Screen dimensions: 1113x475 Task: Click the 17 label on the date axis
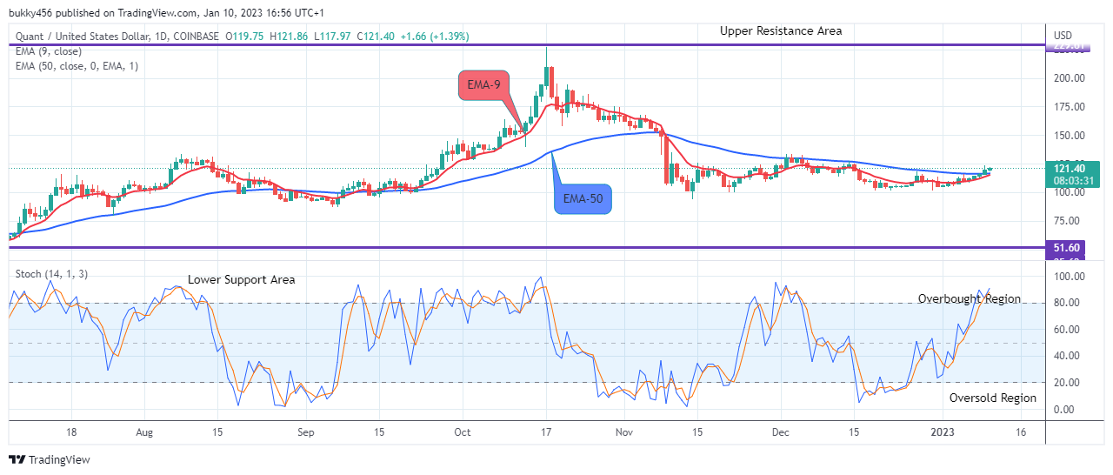[x=545, y=432]
